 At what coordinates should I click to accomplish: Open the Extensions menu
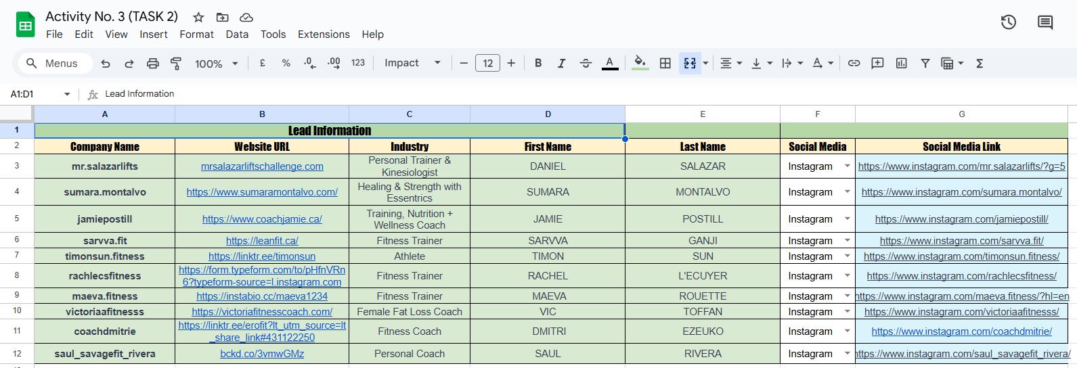coord(324,34)
